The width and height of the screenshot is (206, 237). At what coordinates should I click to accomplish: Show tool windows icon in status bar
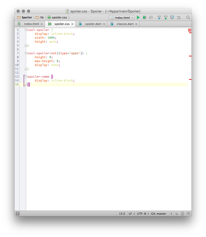[18, 213]
